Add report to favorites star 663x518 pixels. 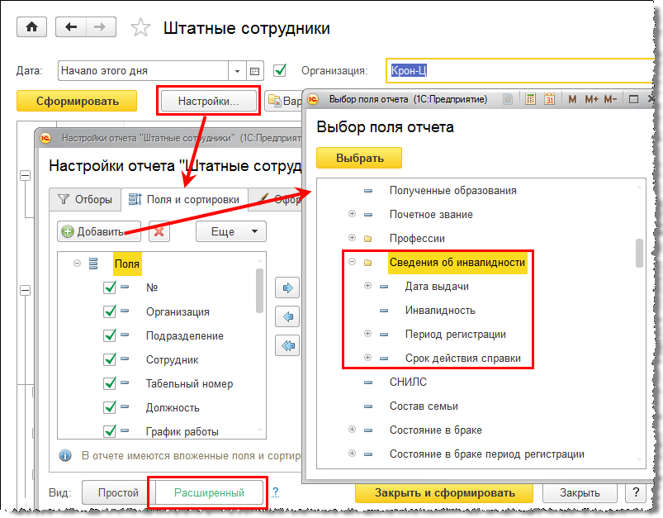coord(140,28)
